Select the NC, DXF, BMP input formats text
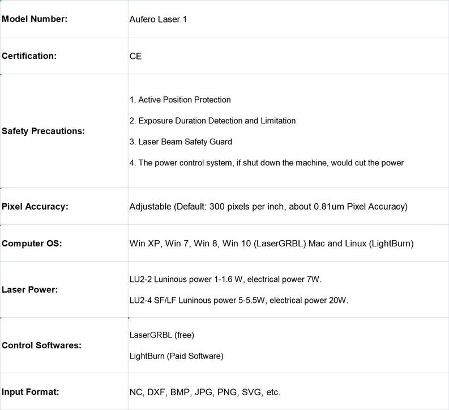Image resolution: width=449 pixels, height=410 pixels. click(204, 392)
